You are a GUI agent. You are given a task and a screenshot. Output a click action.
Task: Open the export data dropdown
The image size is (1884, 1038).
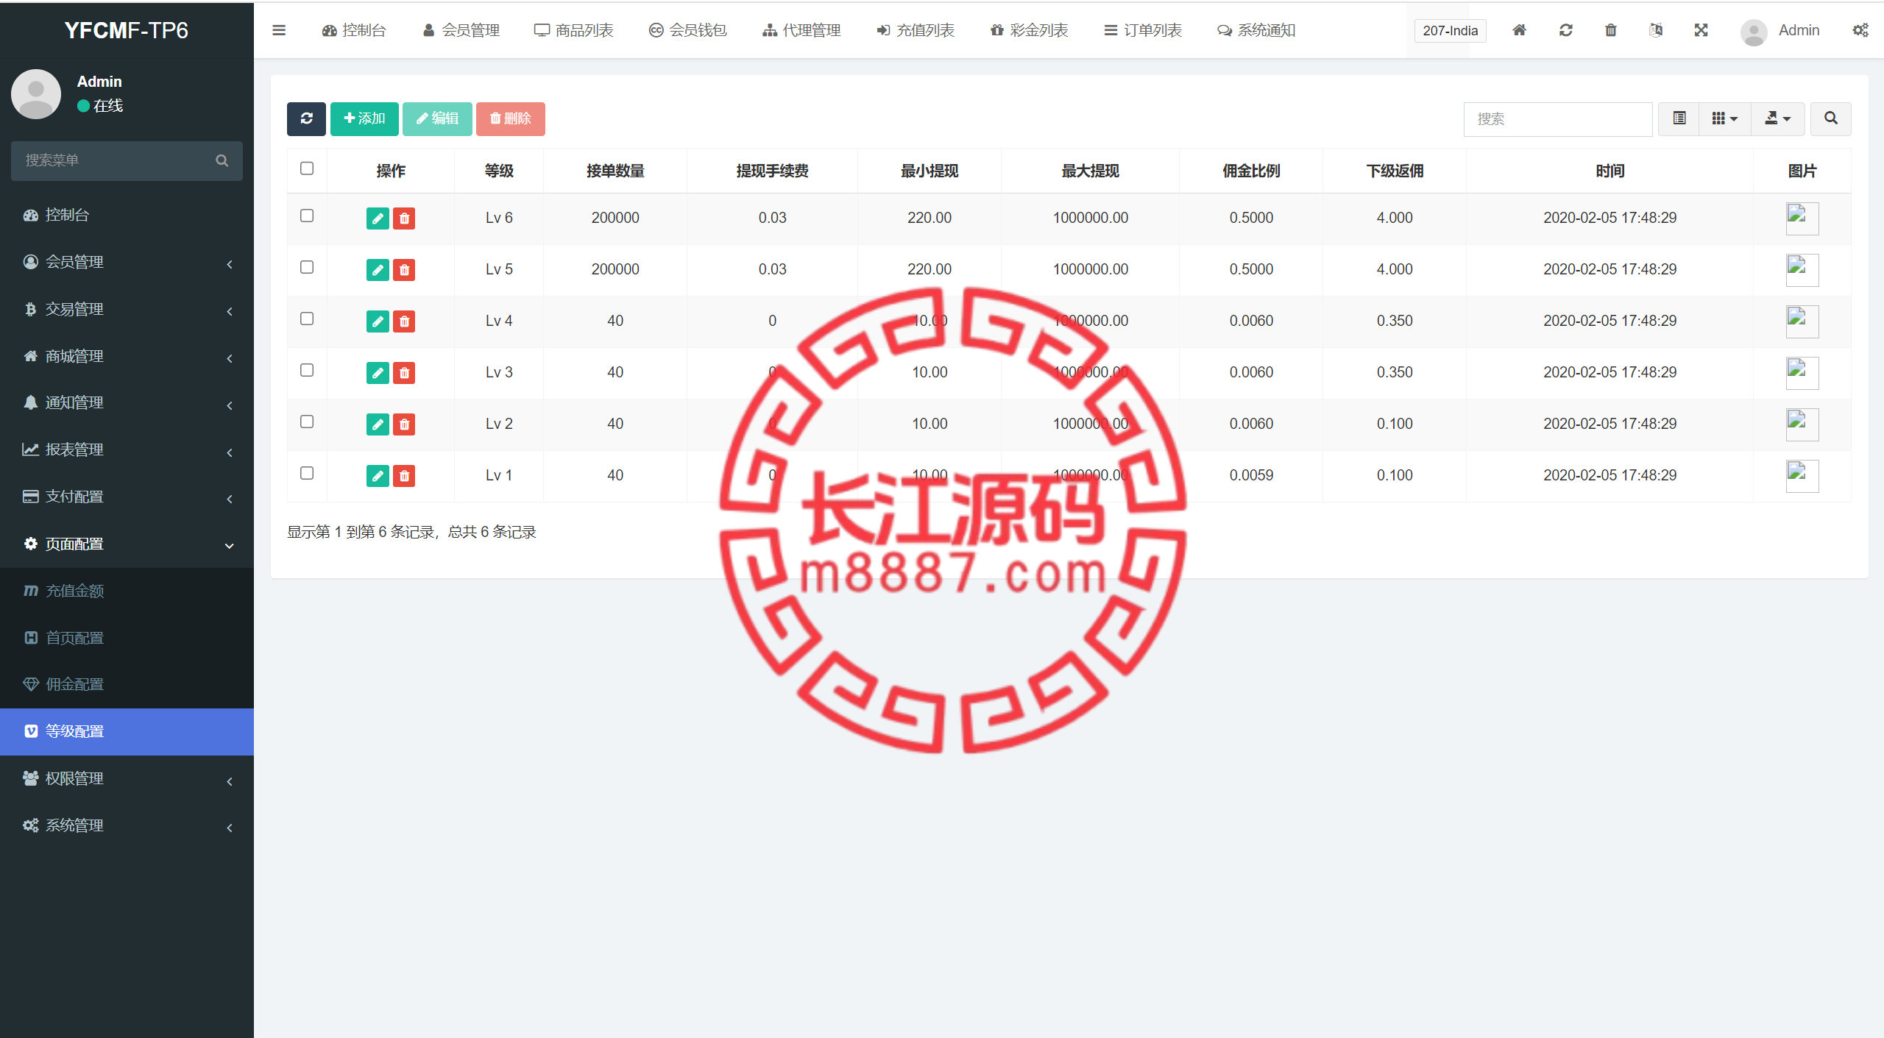click(1778, 118)
